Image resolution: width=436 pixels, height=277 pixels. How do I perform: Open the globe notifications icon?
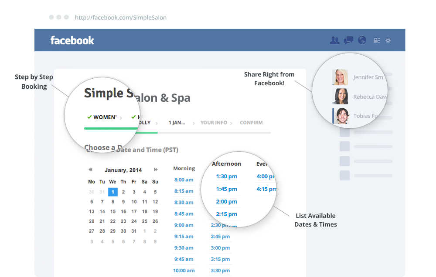[x=362, y=40]
